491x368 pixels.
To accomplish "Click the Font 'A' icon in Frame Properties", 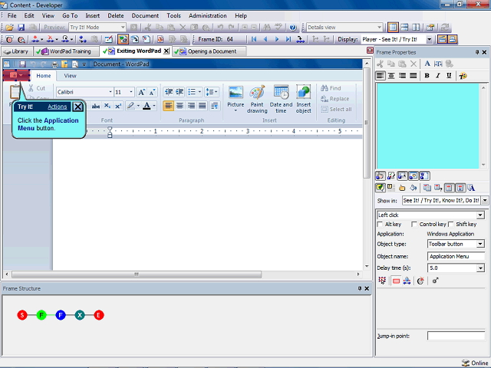I will [x=427, y=64].
